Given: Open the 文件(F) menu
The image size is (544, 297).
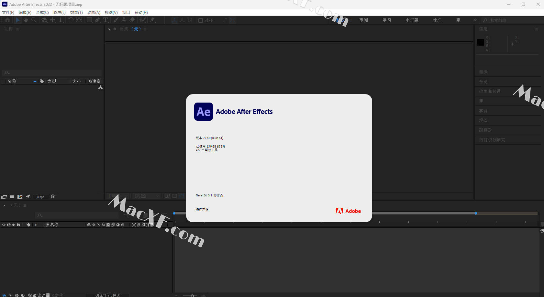Looking at the screenshot, I should point(8,12).
